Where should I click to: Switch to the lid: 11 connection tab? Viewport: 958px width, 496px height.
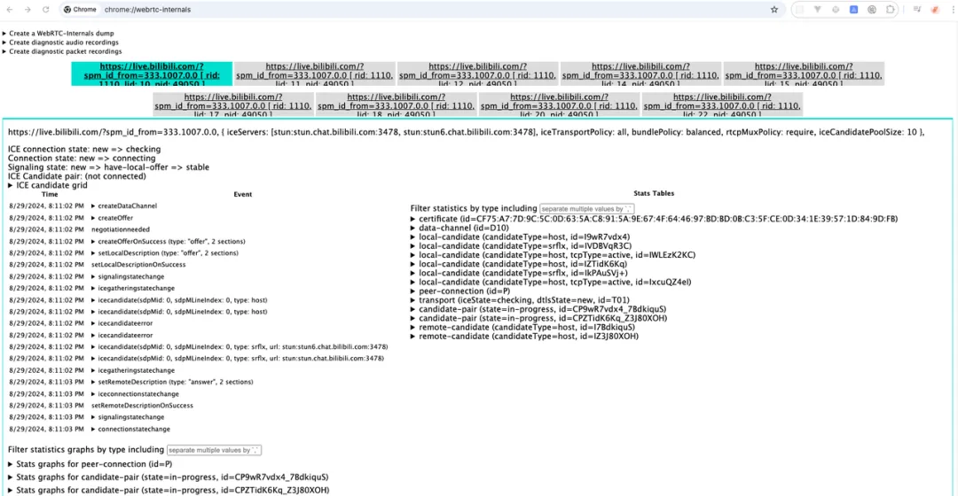(315, 74)
